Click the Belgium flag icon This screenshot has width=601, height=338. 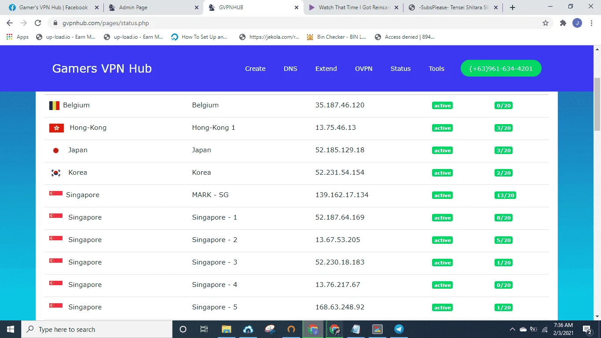click(x=54, y=106)
